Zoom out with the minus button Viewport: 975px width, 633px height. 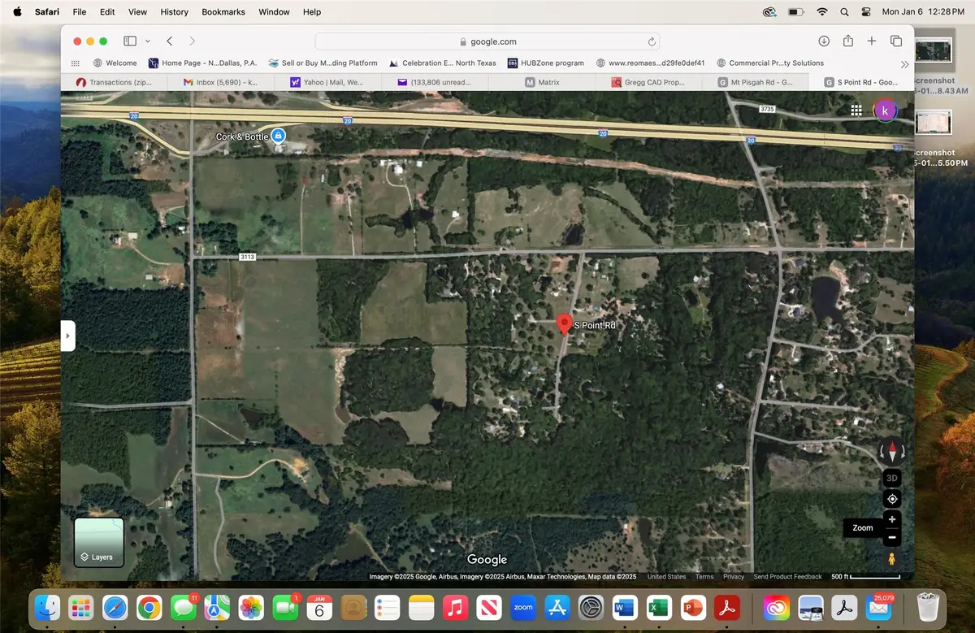pos(891,537)
